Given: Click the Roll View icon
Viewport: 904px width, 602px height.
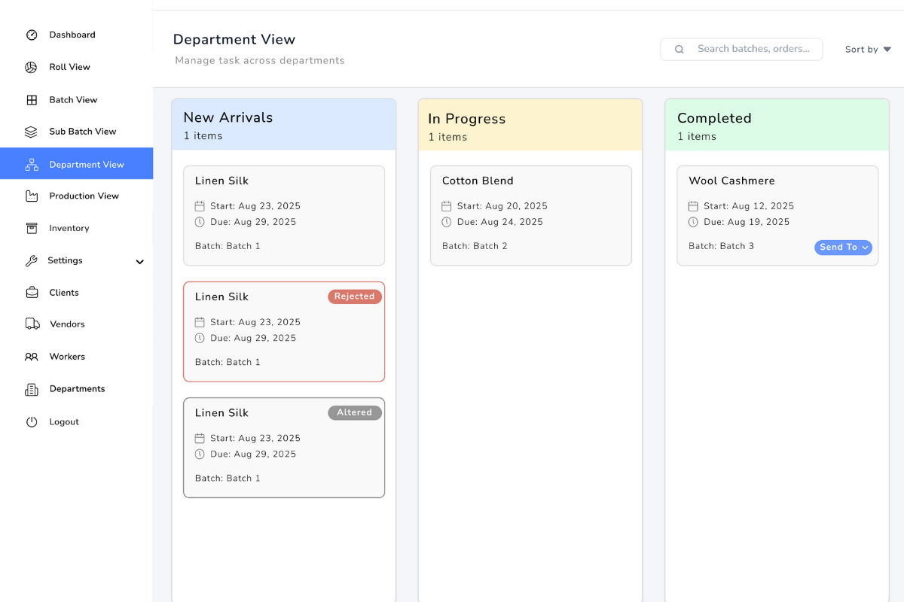Looking at the screenshot, I should 31,67.
